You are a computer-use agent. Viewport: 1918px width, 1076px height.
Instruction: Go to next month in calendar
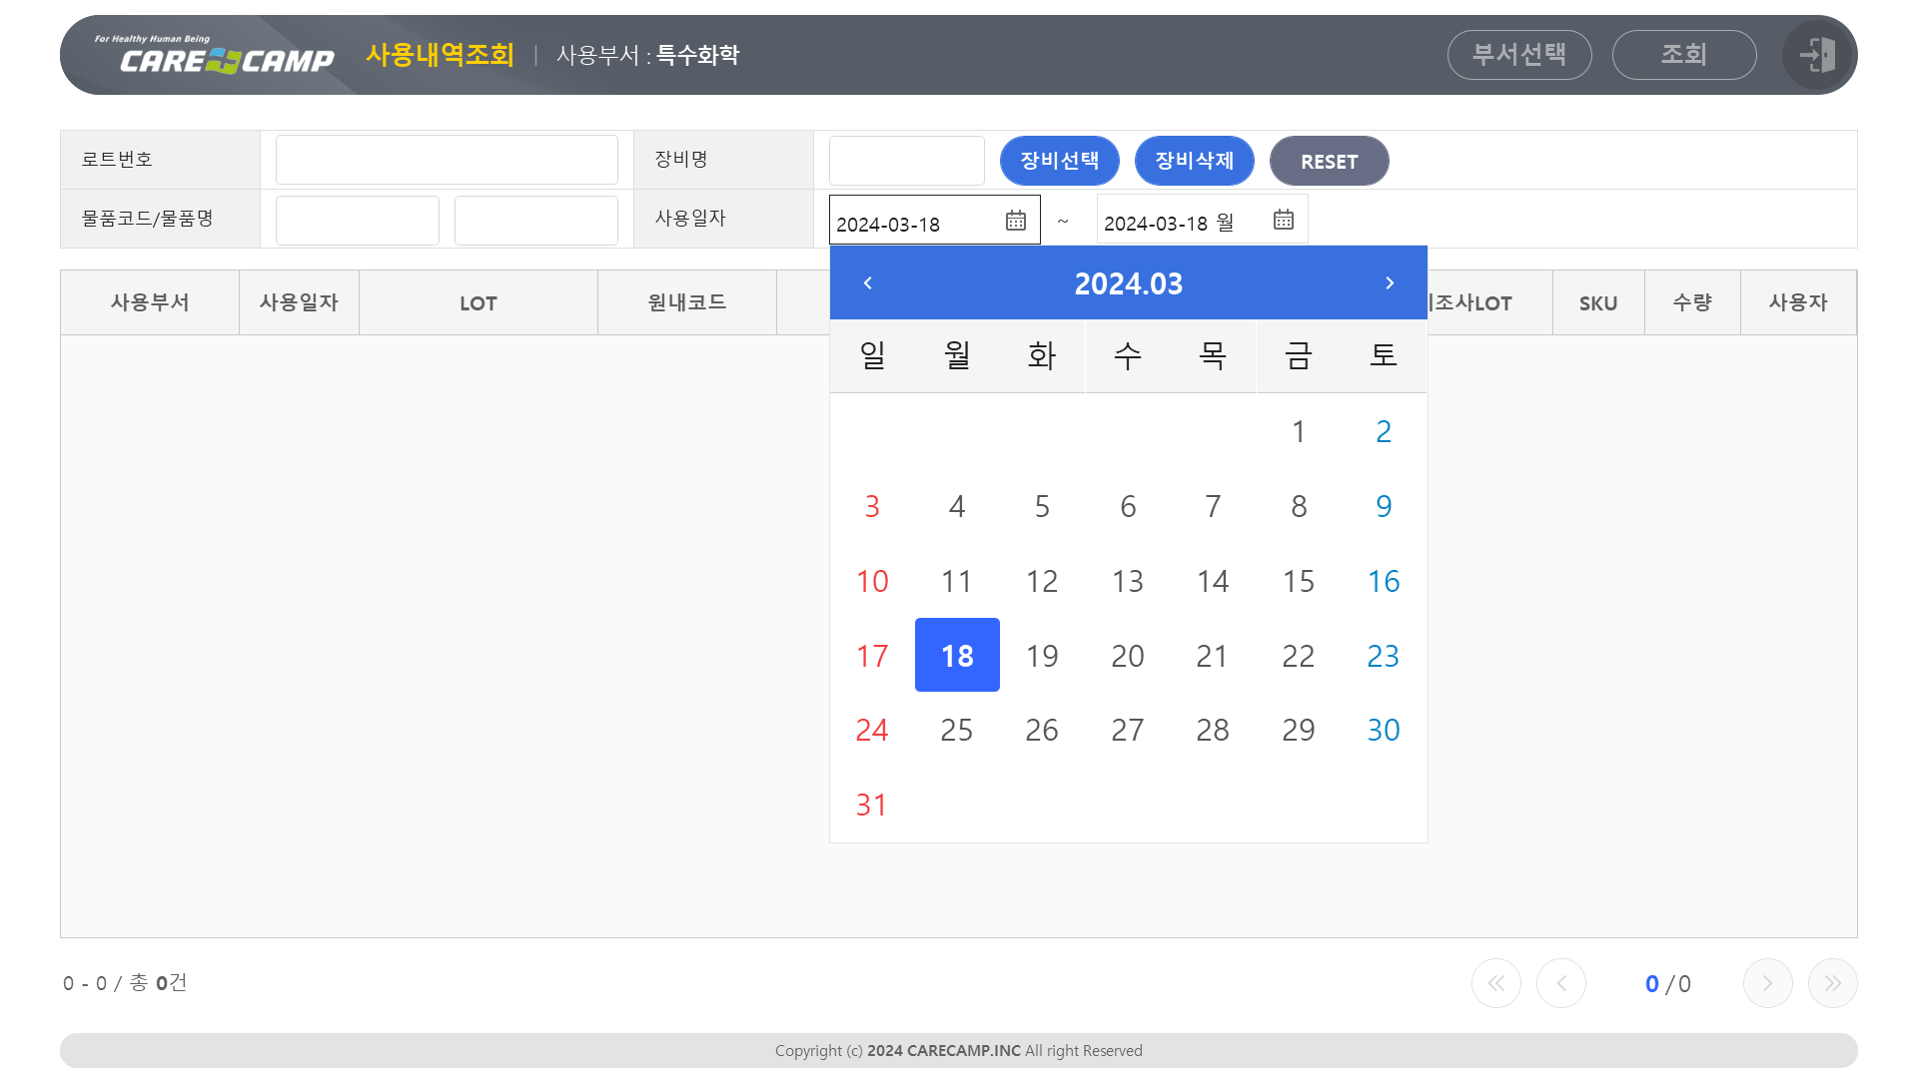coord(1390,283)
